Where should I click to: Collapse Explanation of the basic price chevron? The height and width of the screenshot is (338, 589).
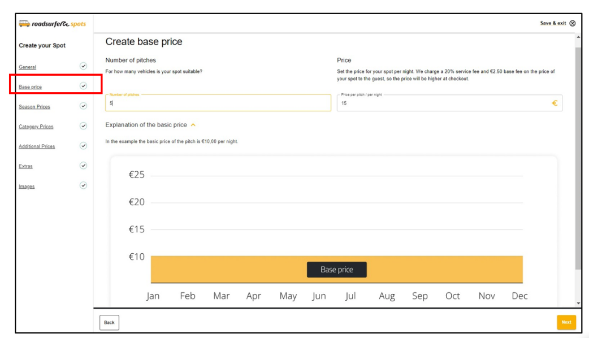[x=193, y=125]
